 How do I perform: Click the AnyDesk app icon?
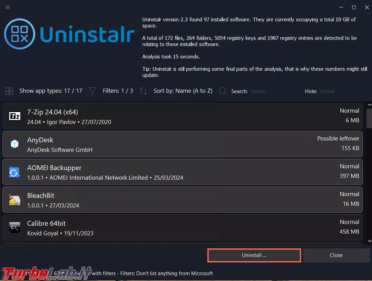(15, 144)
